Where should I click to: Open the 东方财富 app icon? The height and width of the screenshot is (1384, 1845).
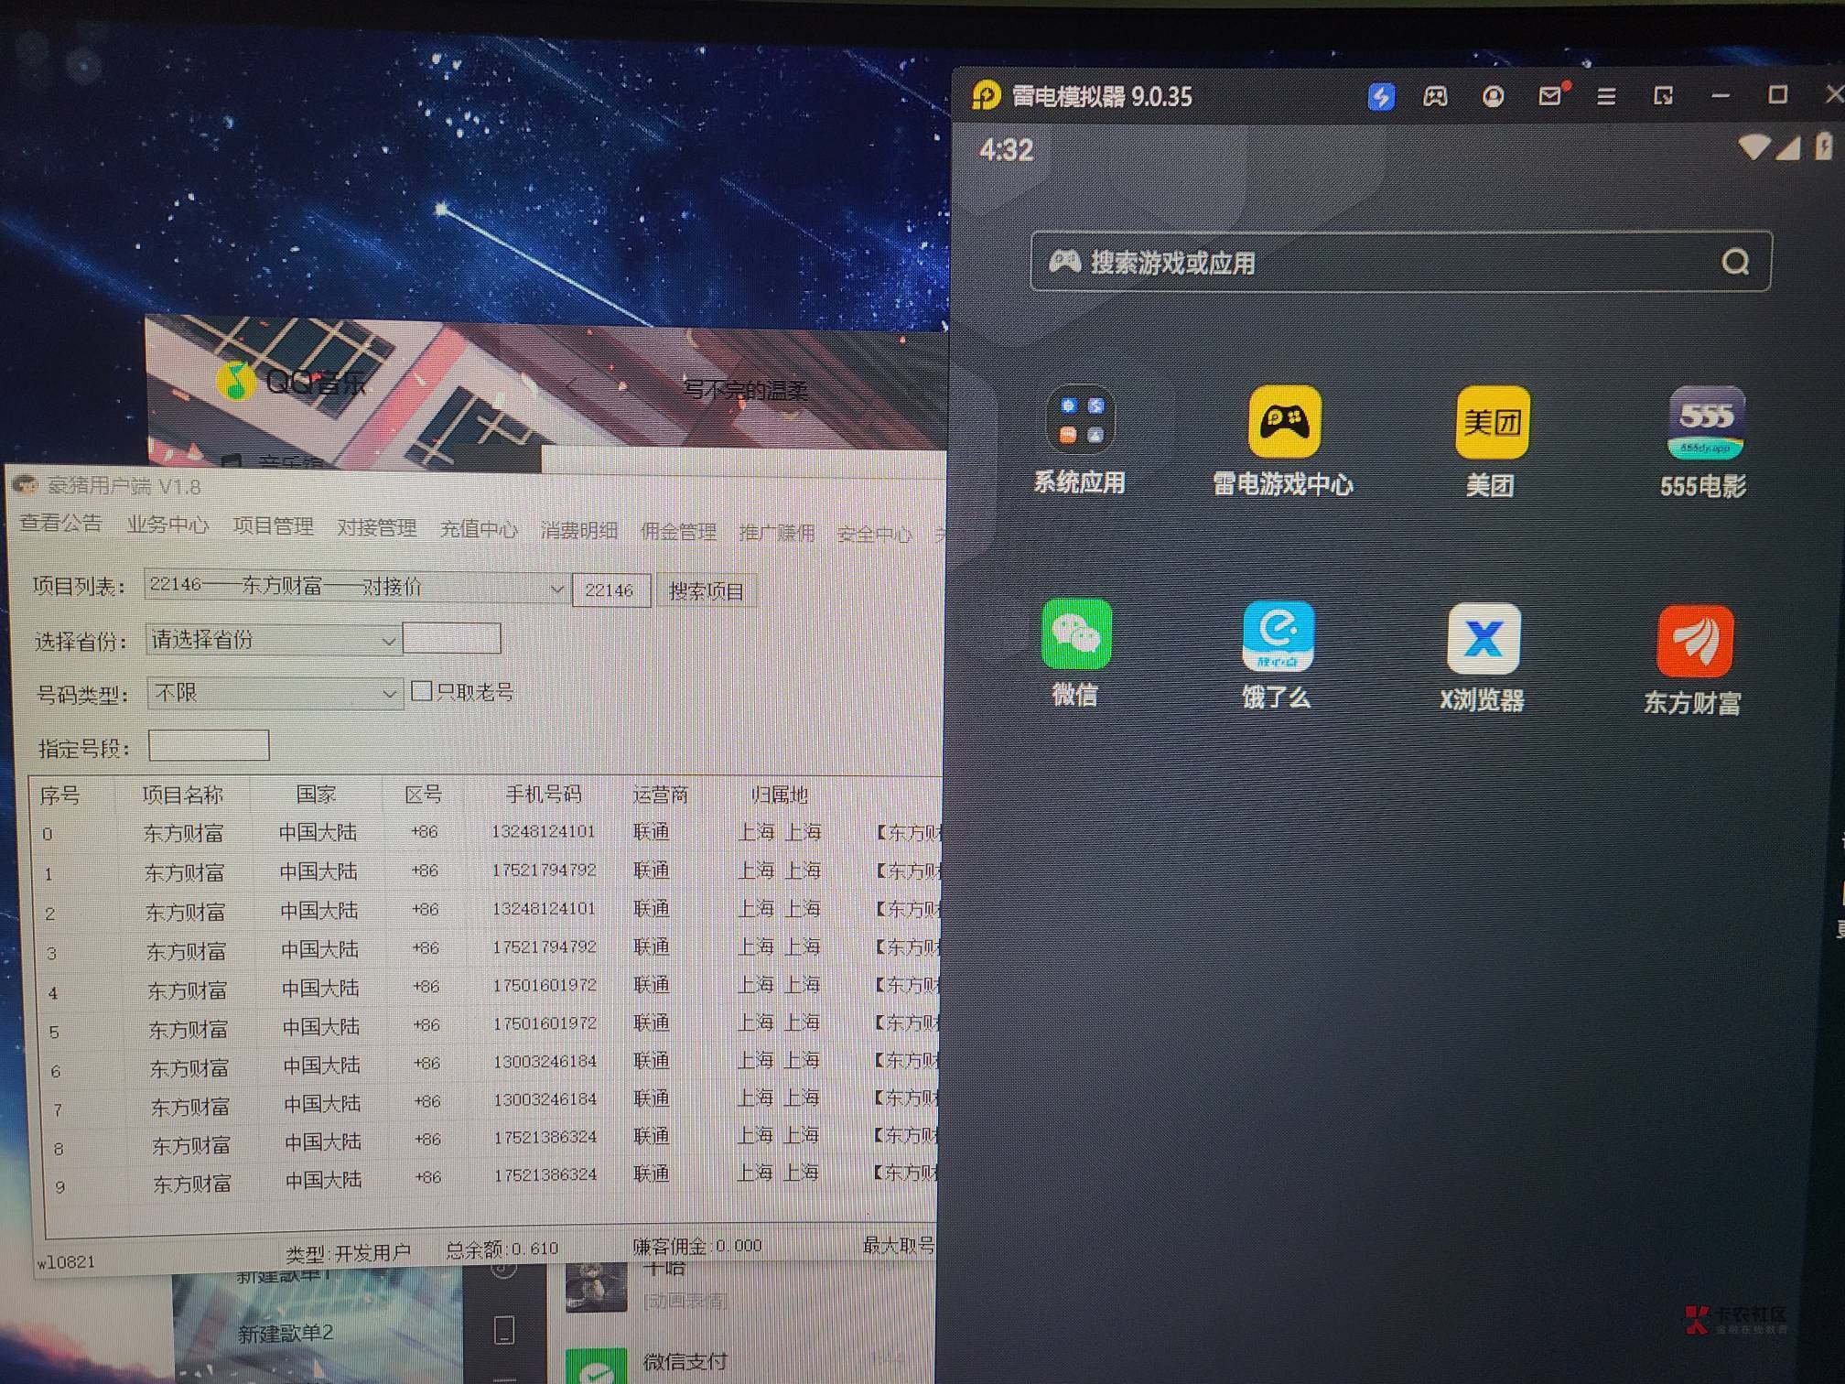point(1694,642)
